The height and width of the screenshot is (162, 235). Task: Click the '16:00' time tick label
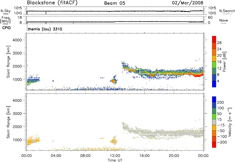(144, 156)
